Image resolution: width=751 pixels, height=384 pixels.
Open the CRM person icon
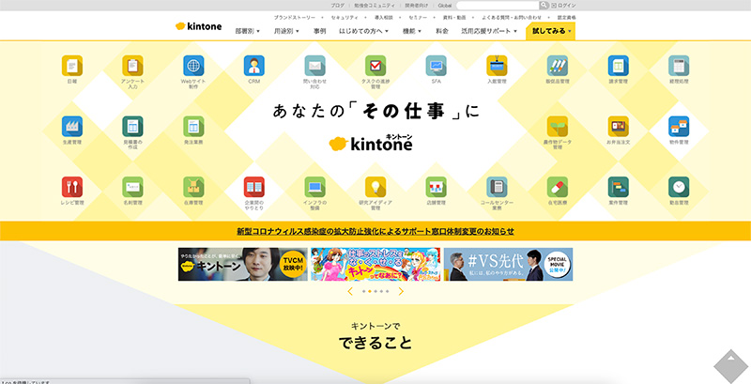253,66
